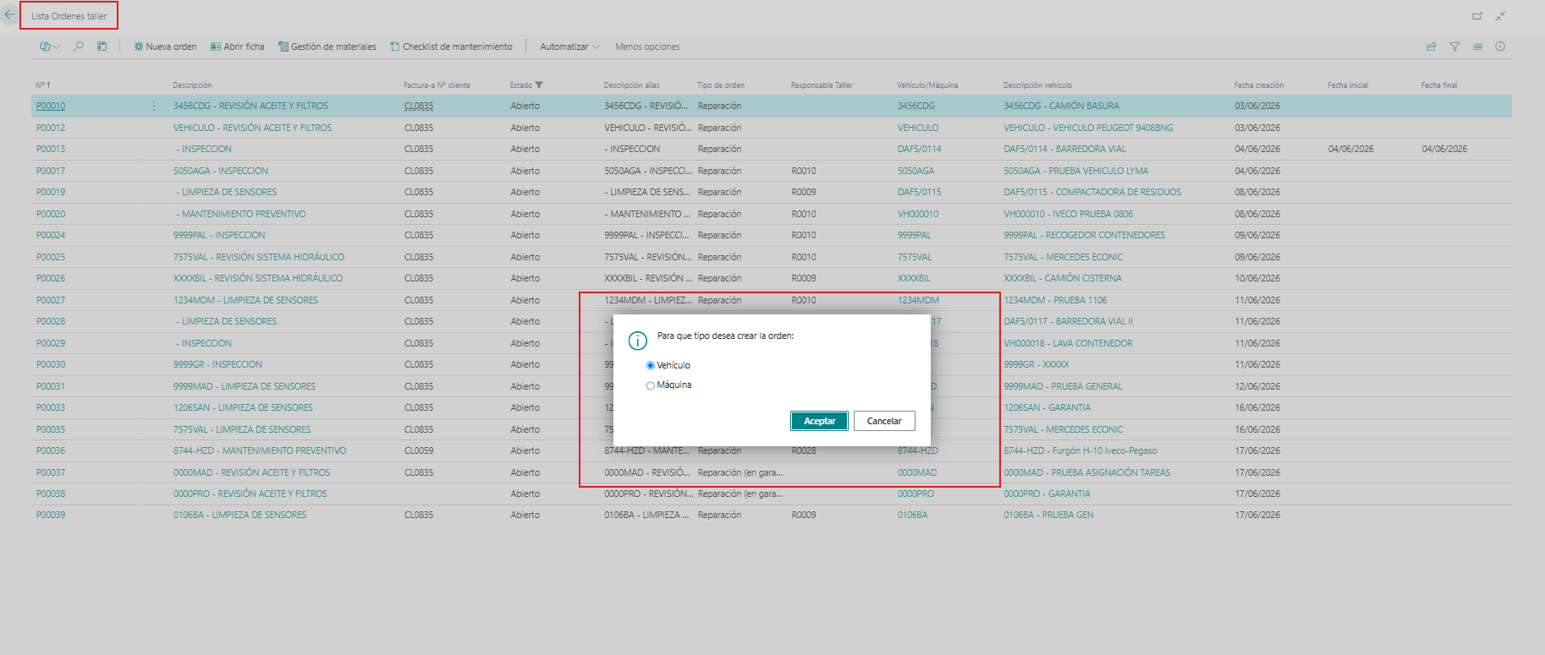
Task: Open the search magnifier icon
Action: tap(79, 46)
